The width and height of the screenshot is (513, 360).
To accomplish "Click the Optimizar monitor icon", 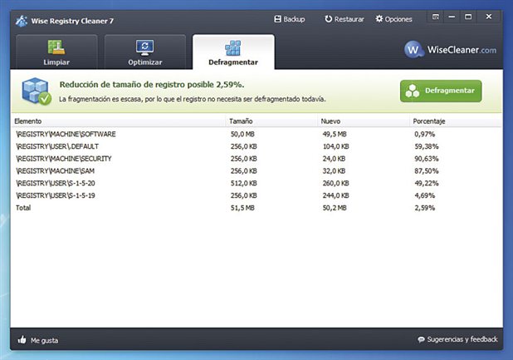I will 145,47.
